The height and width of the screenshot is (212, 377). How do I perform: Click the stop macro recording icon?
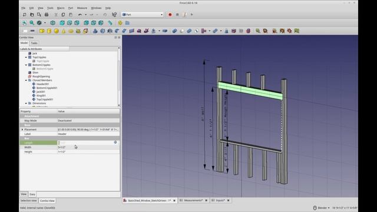(x=177, y=15)
